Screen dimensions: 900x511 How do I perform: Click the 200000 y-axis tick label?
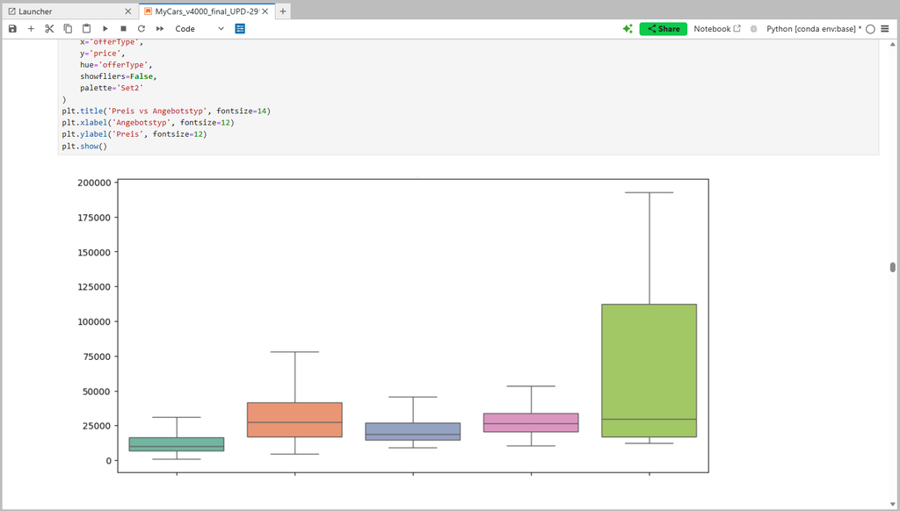pyautogui.click(x=94, y=183)
